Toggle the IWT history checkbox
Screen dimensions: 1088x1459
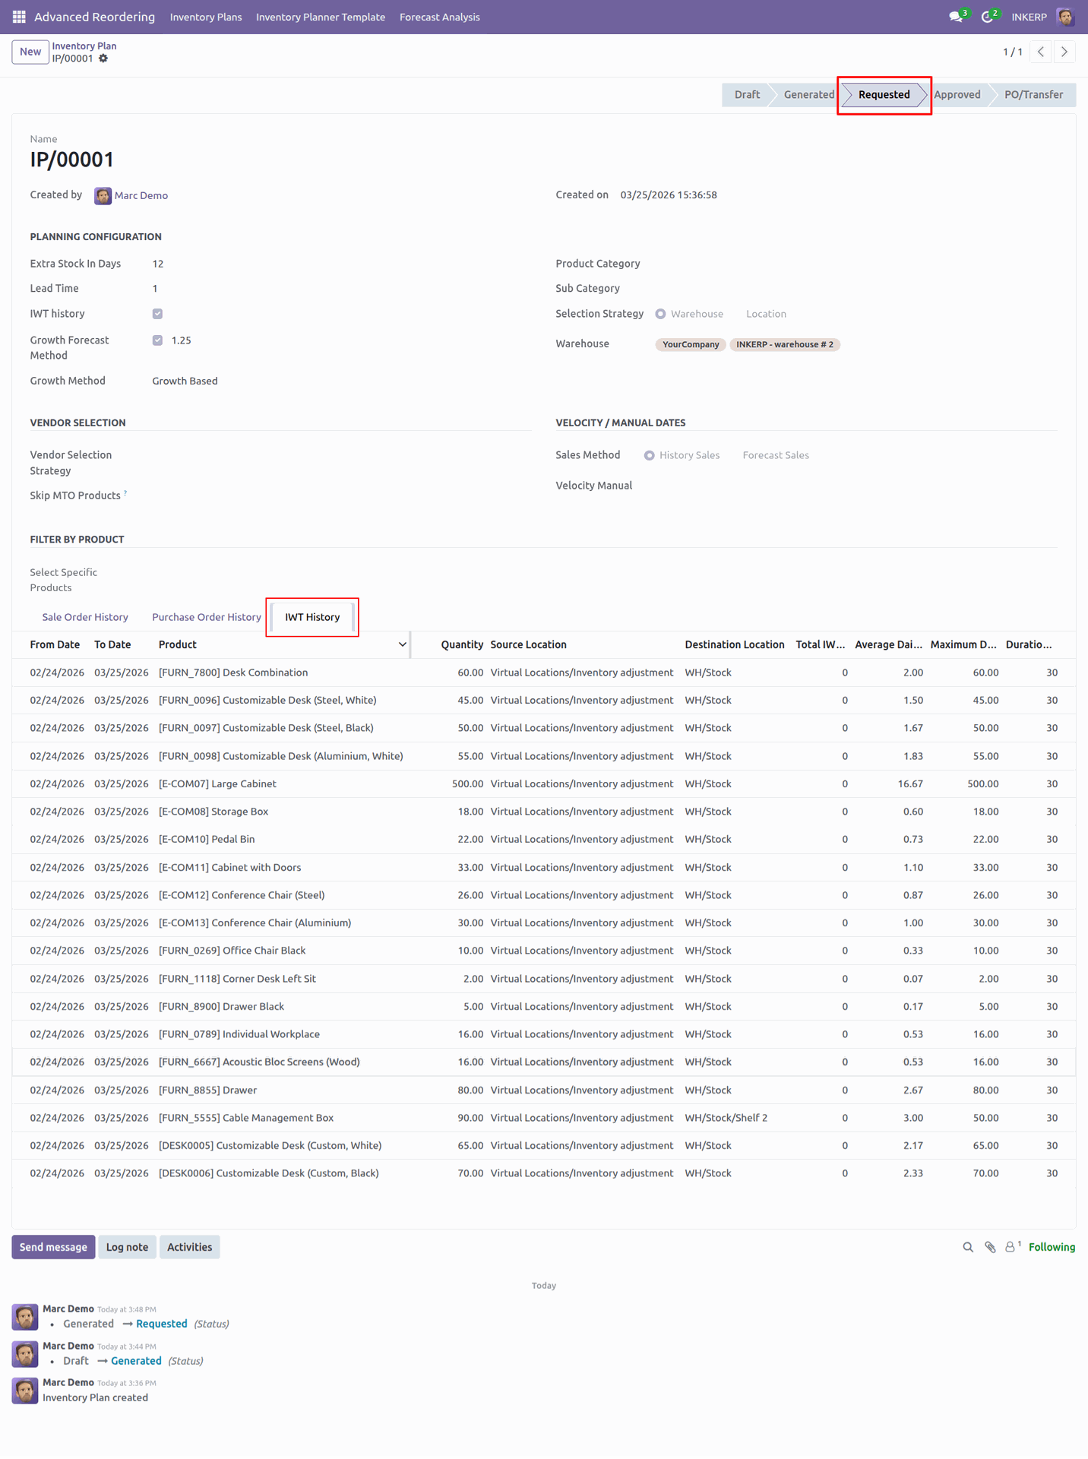157,314
